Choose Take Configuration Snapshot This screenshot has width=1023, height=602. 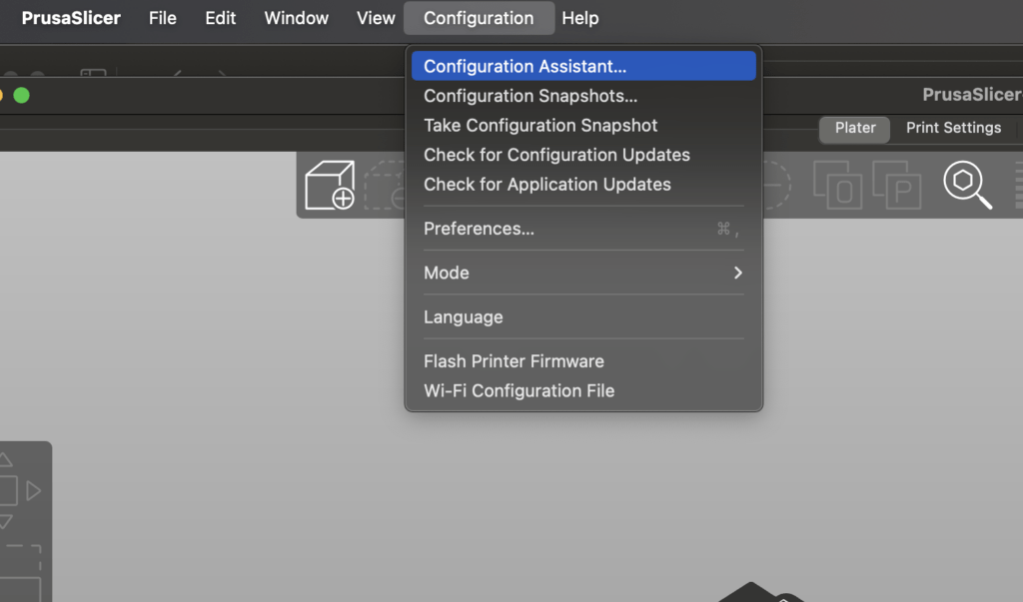[540, 126]
